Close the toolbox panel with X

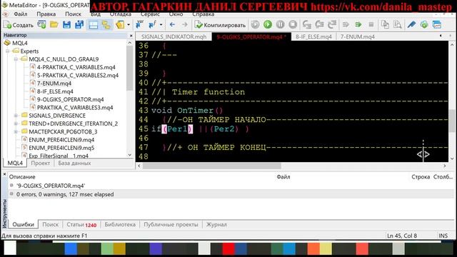(x=4, y=174)
